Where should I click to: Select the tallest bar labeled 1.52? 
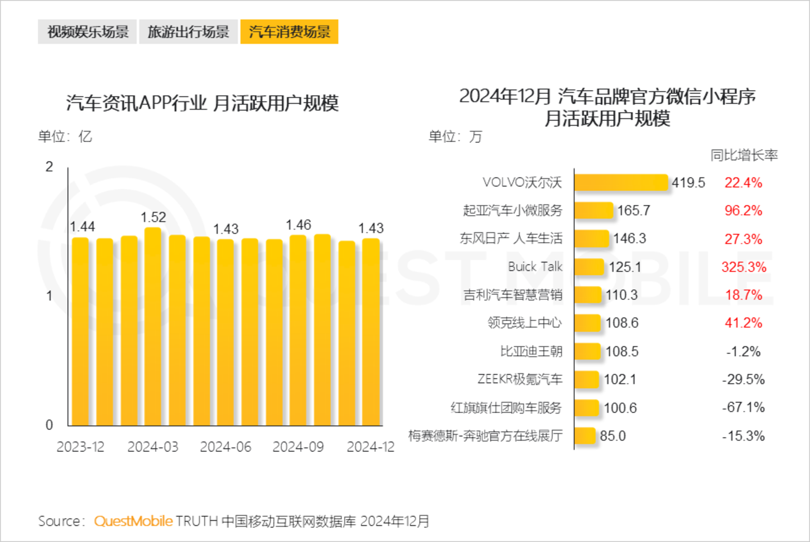click(x=153, y=326)
